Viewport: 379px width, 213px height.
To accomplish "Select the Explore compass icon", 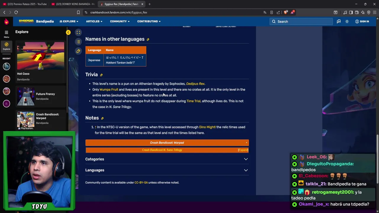I will coord(6,46).
